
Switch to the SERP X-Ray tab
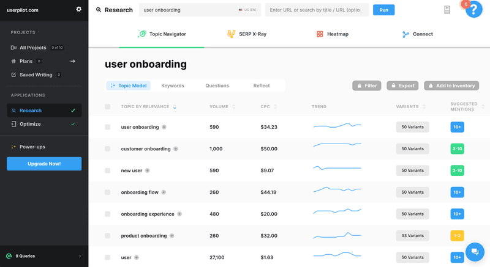coord(246,34)
